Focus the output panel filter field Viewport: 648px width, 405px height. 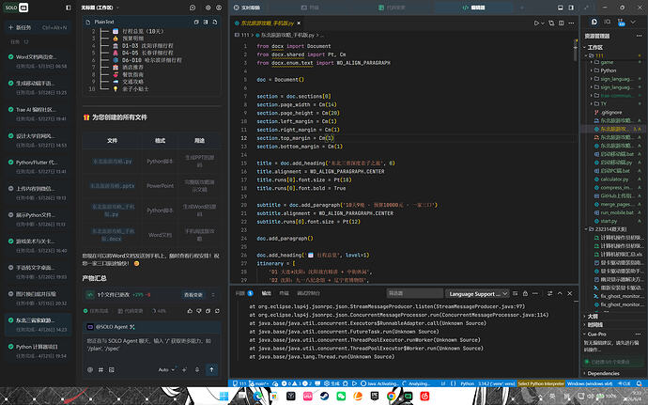pyautogui.click(x=414, y=293)
